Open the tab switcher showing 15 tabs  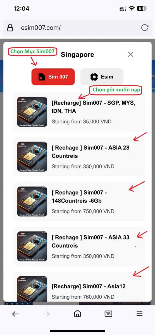(108, 314)
